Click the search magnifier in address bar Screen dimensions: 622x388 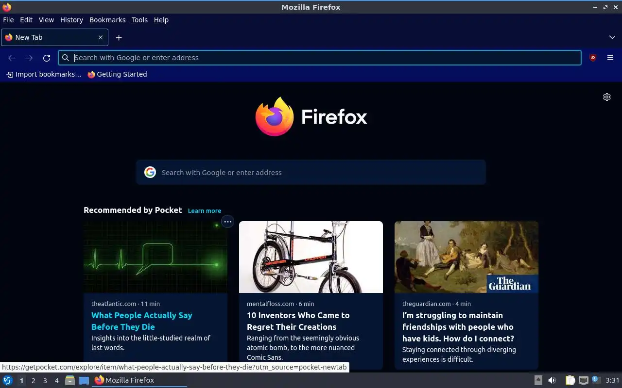tap(66, 58)
